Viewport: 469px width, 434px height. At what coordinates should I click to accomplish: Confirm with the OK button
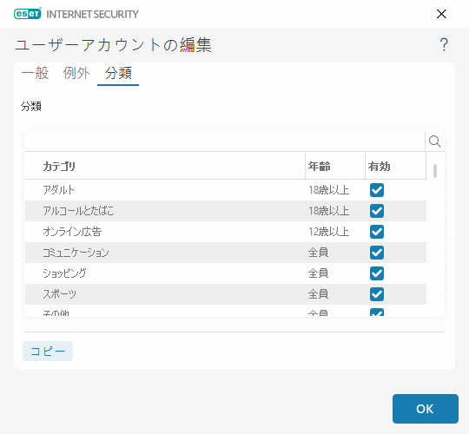[426, 409]
